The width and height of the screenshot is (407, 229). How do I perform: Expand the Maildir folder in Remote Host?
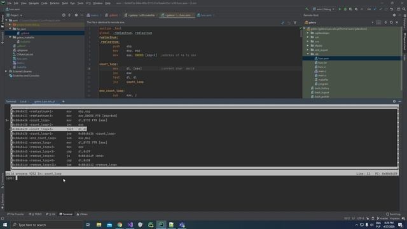point(308,46)
